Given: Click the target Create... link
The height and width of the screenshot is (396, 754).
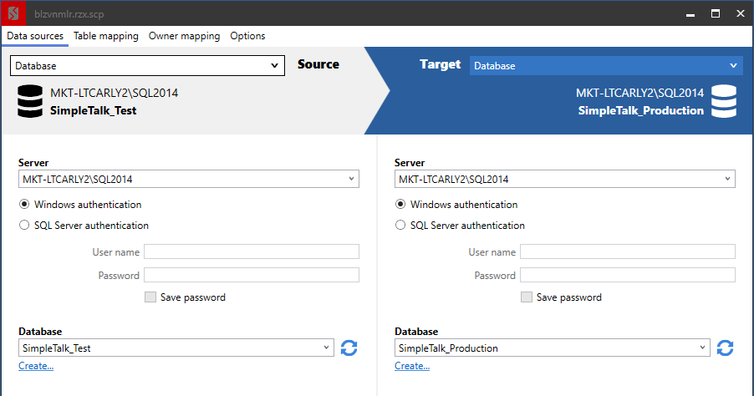Looking at the screenshot, I should 412,366.
